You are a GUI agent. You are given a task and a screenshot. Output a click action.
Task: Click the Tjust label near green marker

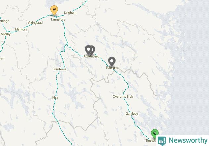tap(151, 140)
